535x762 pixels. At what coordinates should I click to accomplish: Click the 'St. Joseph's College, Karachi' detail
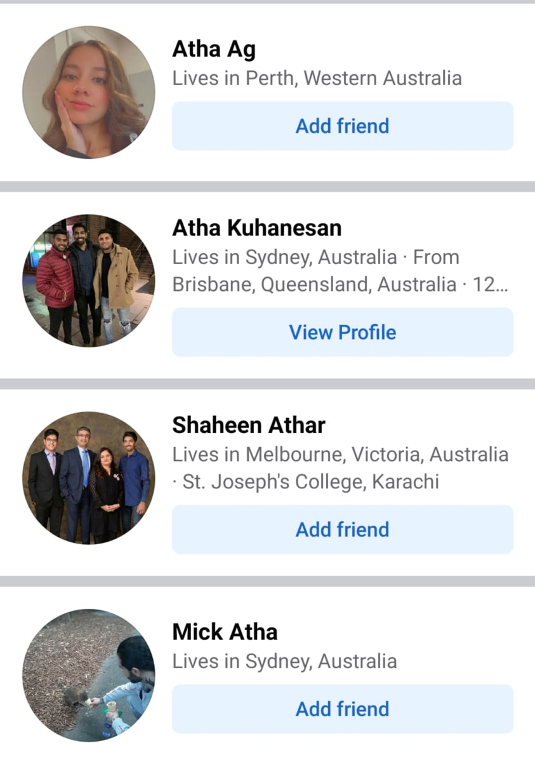[311, 482]
